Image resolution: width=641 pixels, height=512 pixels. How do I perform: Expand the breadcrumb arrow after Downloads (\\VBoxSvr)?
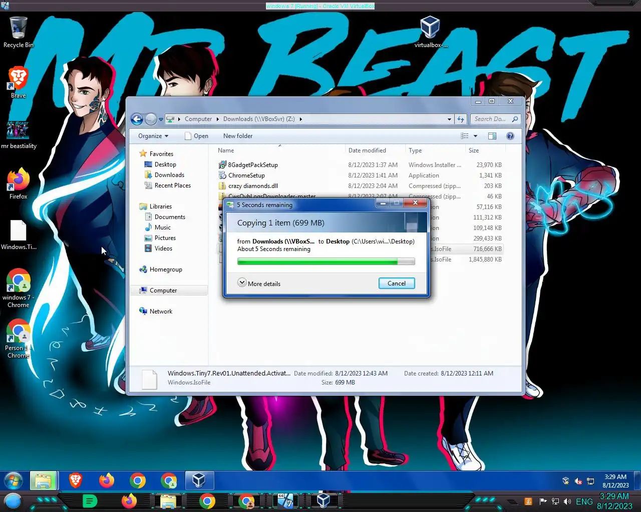click(x=300, y=119)
